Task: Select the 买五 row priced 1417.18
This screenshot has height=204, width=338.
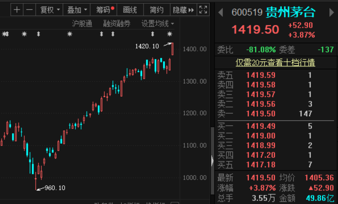Action: (x=276, y=165)
